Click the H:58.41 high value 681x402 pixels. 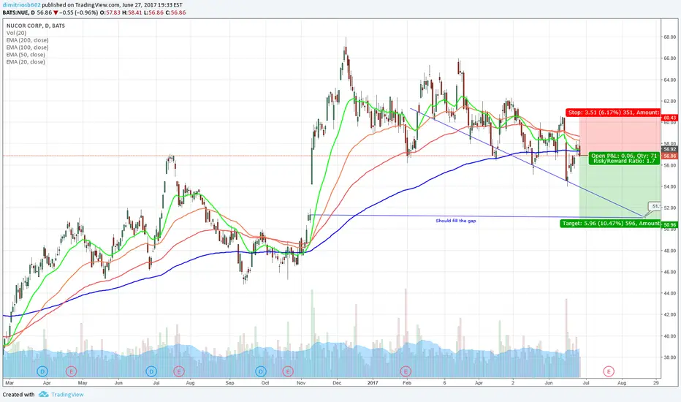132,12
